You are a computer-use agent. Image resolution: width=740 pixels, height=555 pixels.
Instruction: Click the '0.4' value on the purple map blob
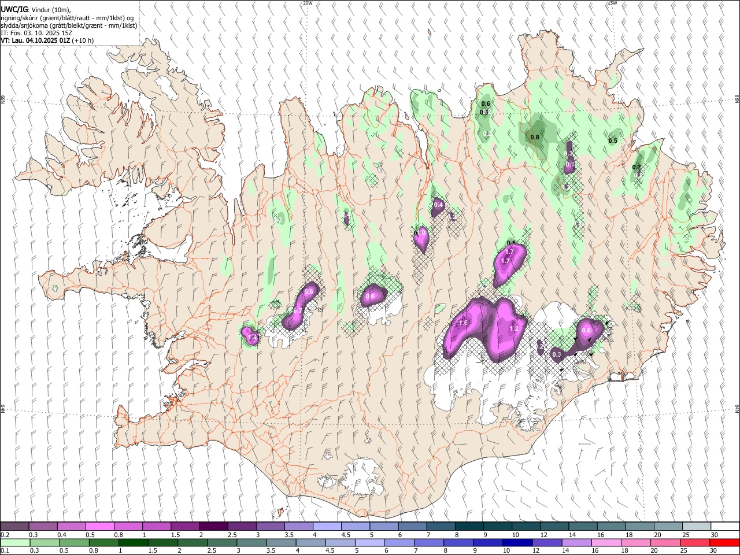point(438,205)
